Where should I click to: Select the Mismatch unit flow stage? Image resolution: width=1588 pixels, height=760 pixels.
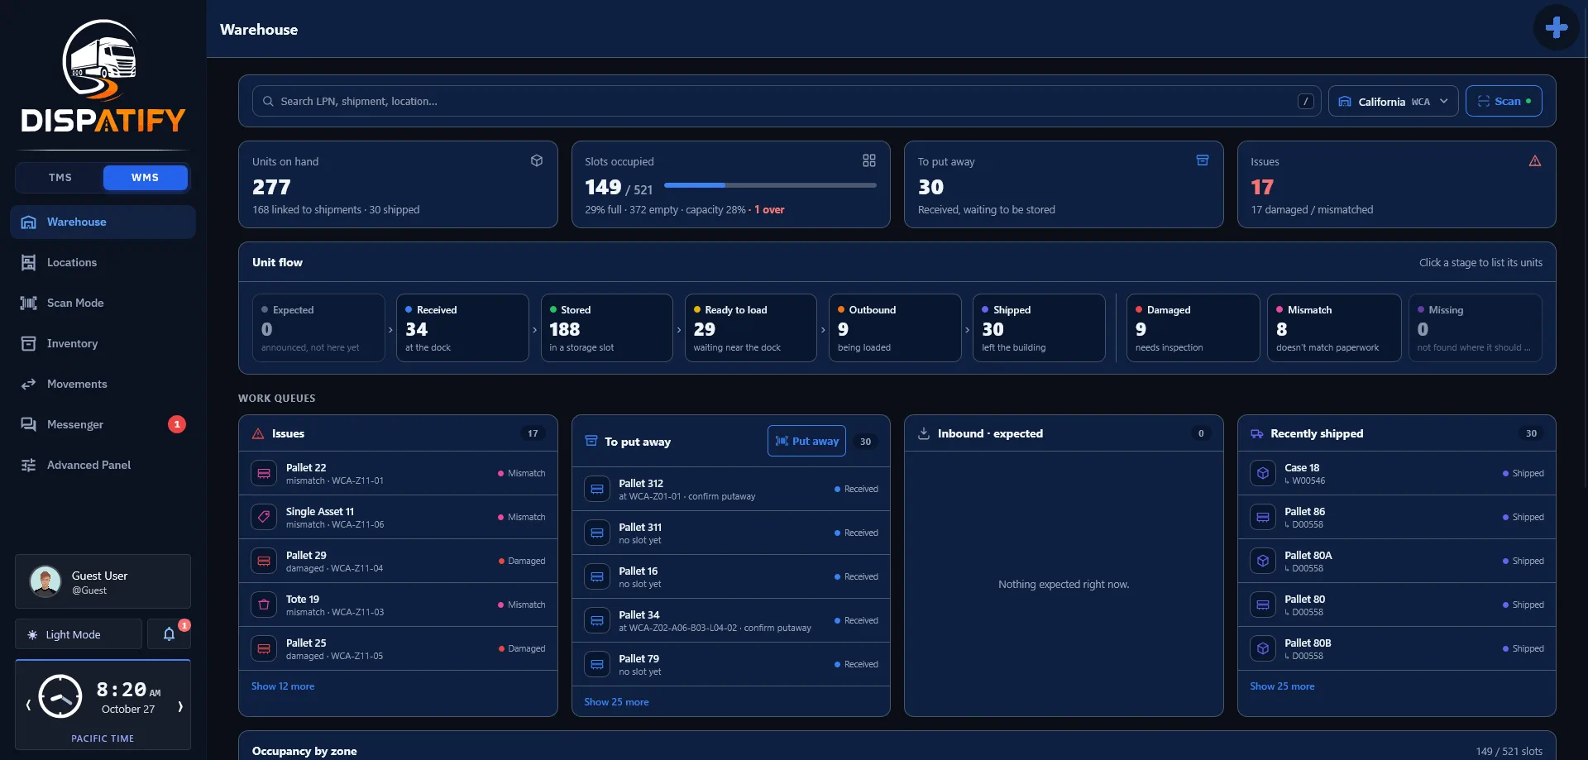1334,327
